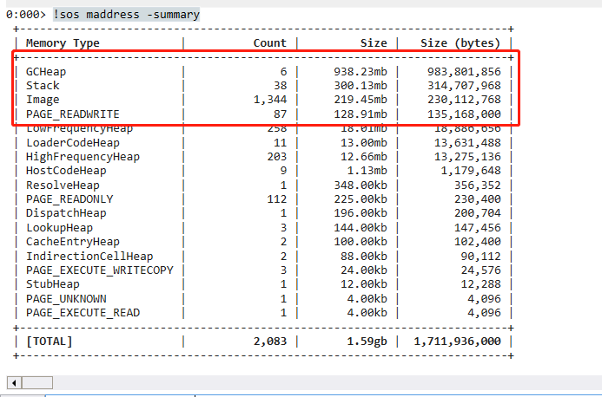
Task: Select the GCHeap row label
Action: (x=47, y=71)
